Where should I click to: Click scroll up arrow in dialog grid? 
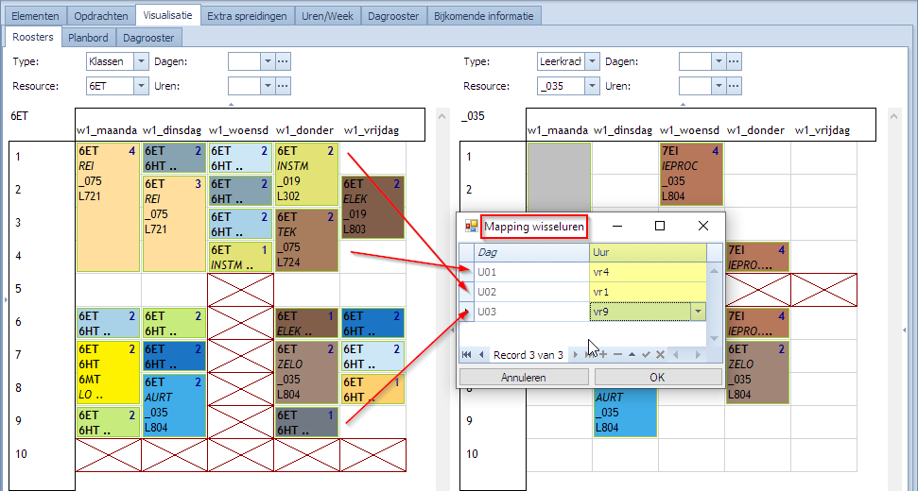714,271
